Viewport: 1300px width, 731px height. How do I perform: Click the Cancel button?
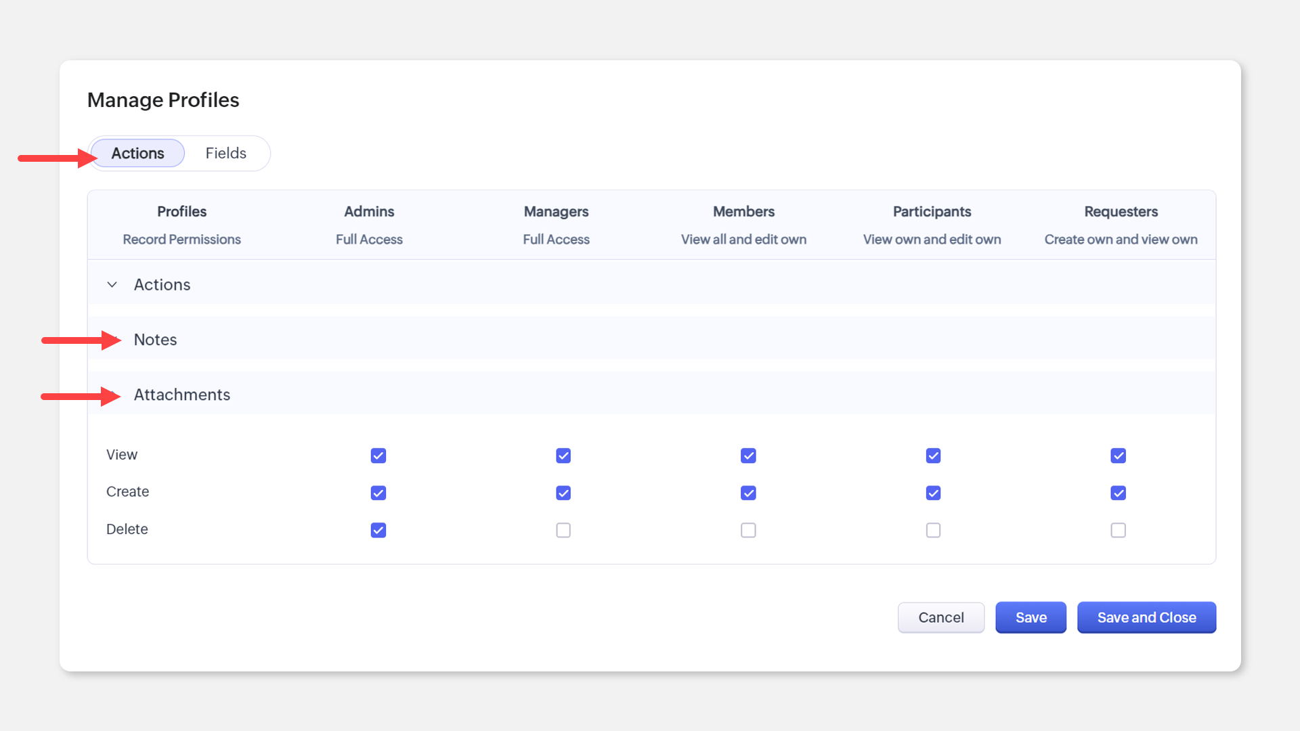pyautogui.click(x=940, y=617)
